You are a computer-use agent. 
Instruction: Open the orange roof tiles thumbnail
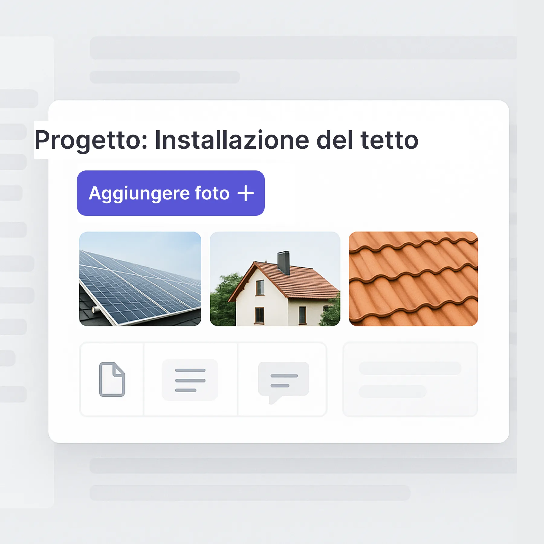click(413, 279)
